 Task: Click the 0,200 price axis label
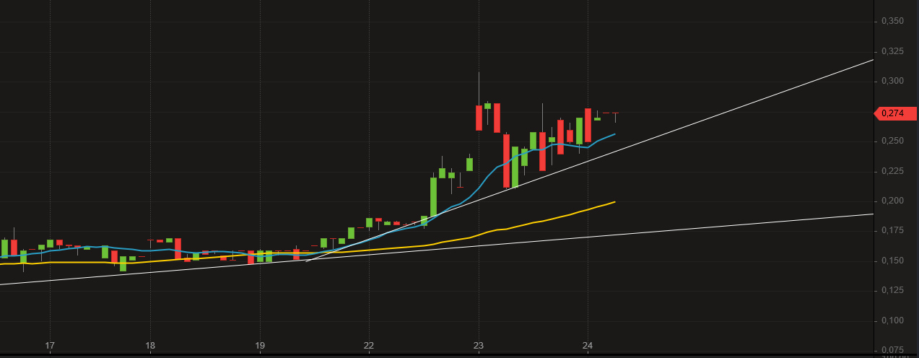click(x=893, y=201)
